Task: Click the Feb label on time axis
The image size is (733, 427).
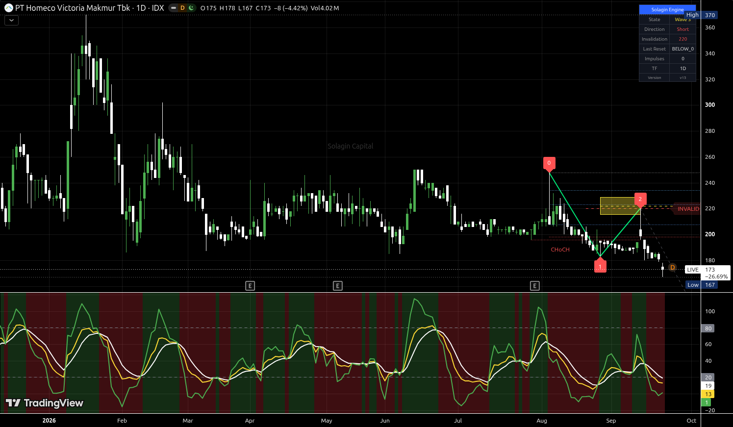Action: 122,421
